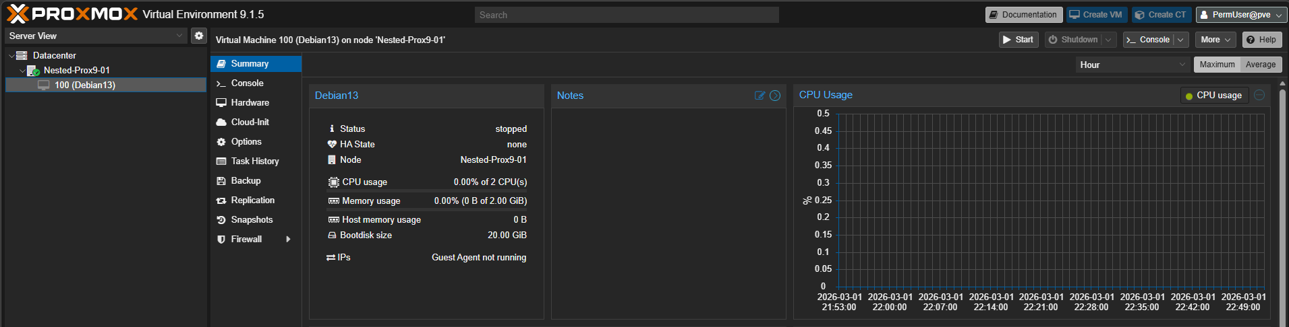The height and width of the screenshot is (327, 1289).
Task: Click the Debian13 panel title
Action: pos(337,96)
